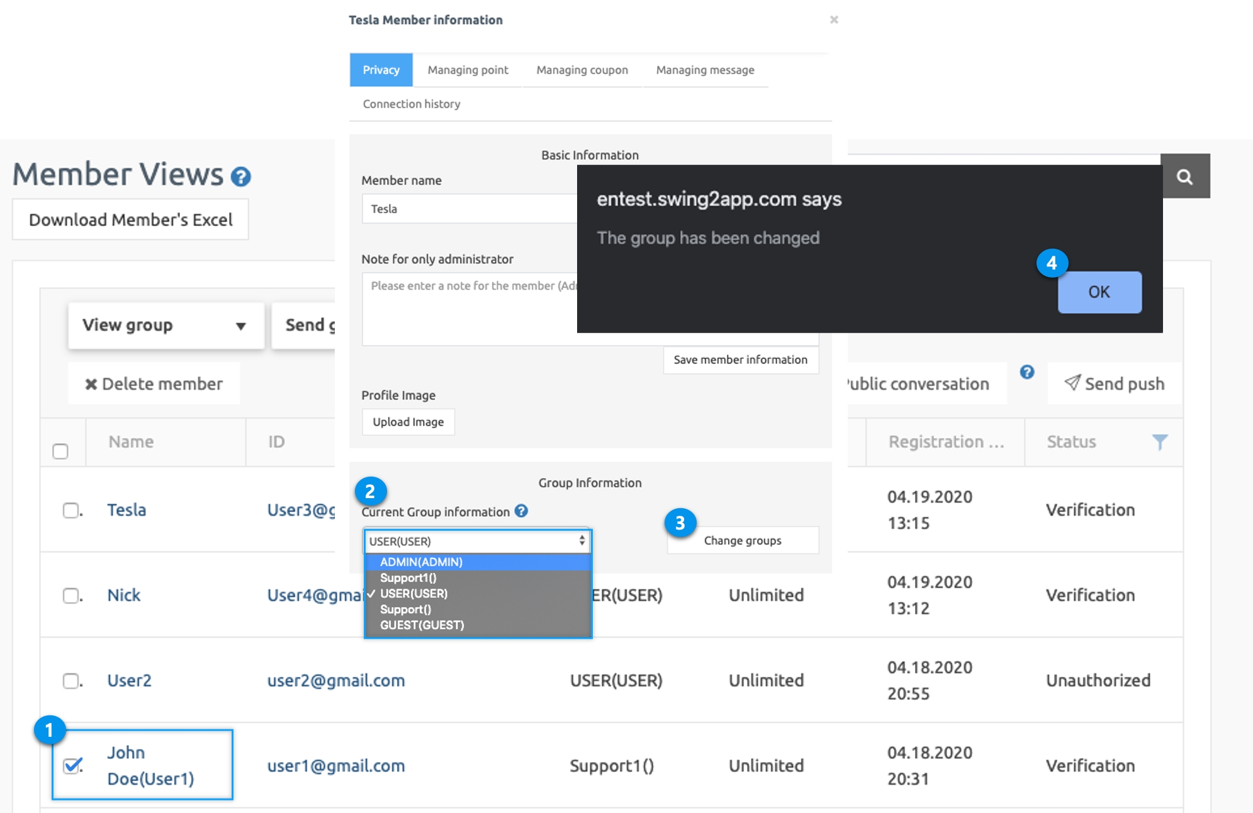This screenshot has height=813, width=1253.
Task: Open the USER(USER) group select box
Action: [x=478, y=541]
